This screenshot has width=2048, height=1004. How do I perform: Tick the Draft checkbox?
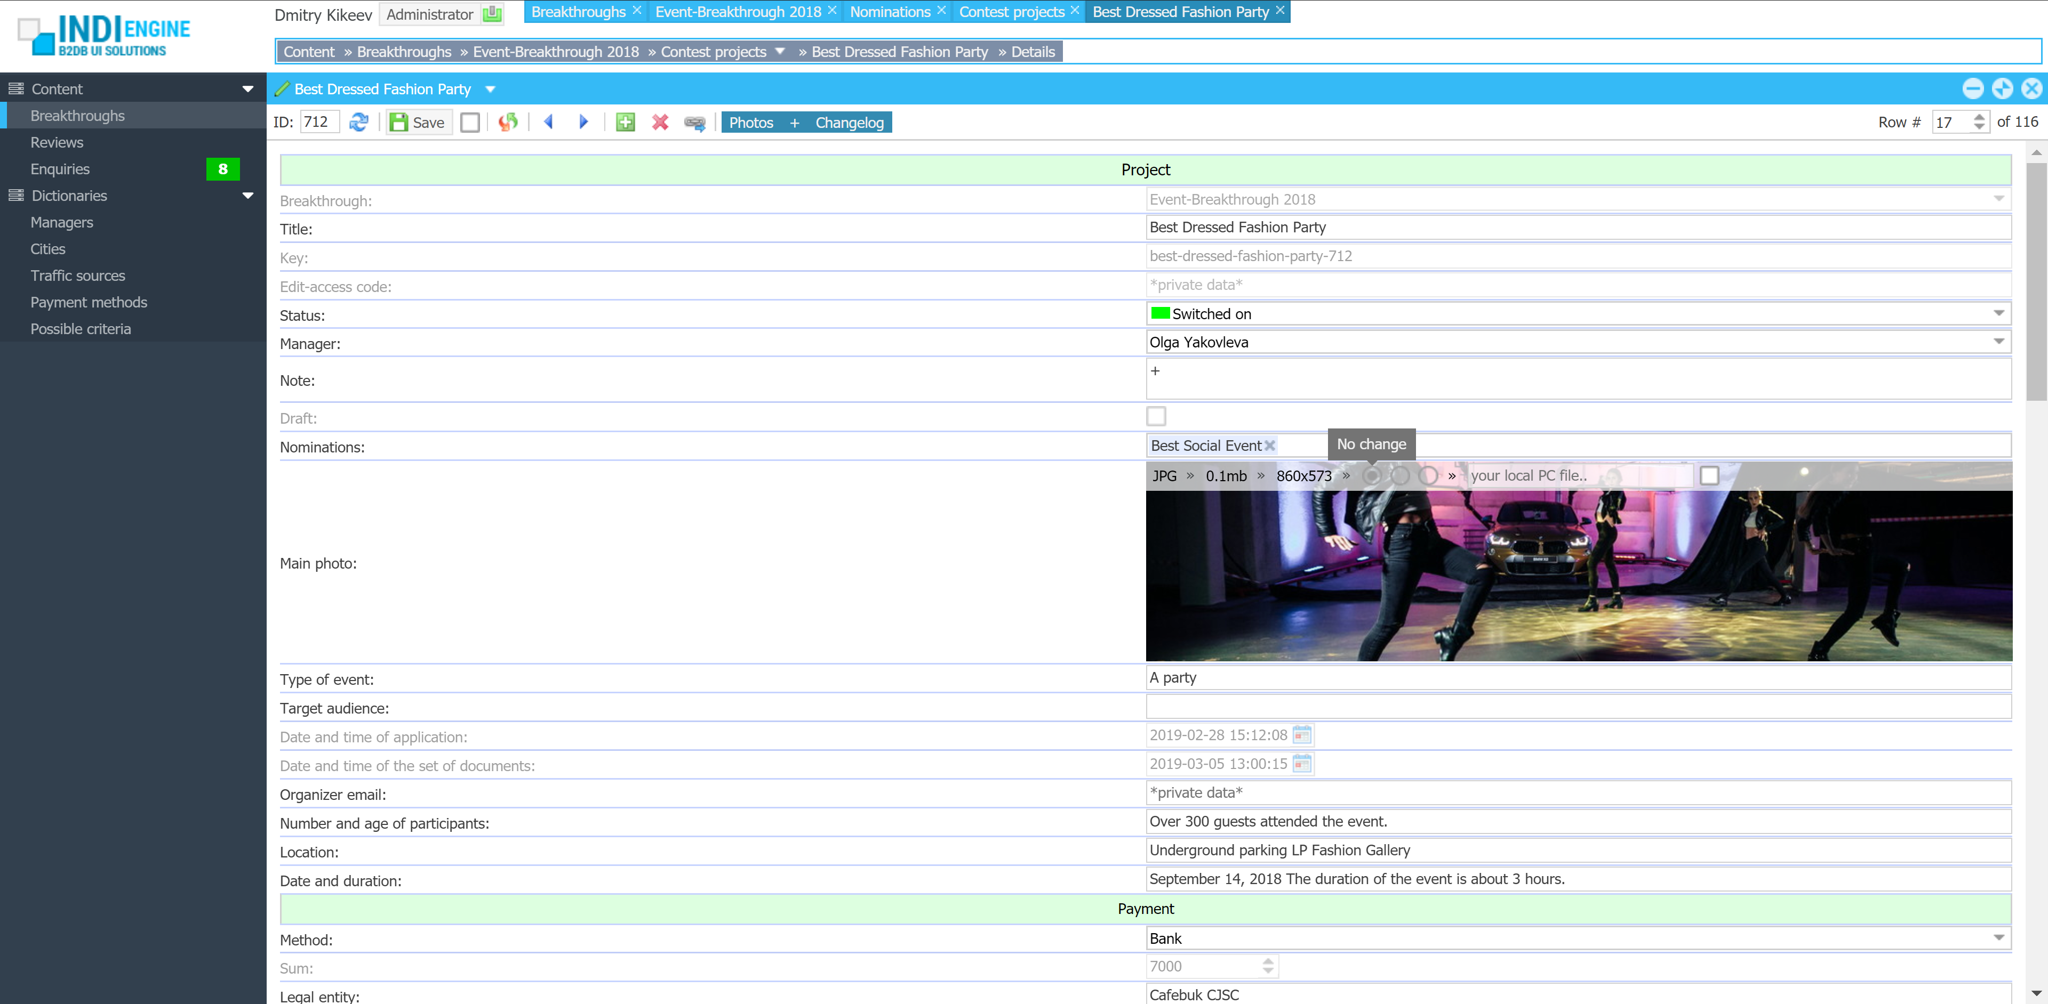pyautogui.click(x=1156, y=416)
